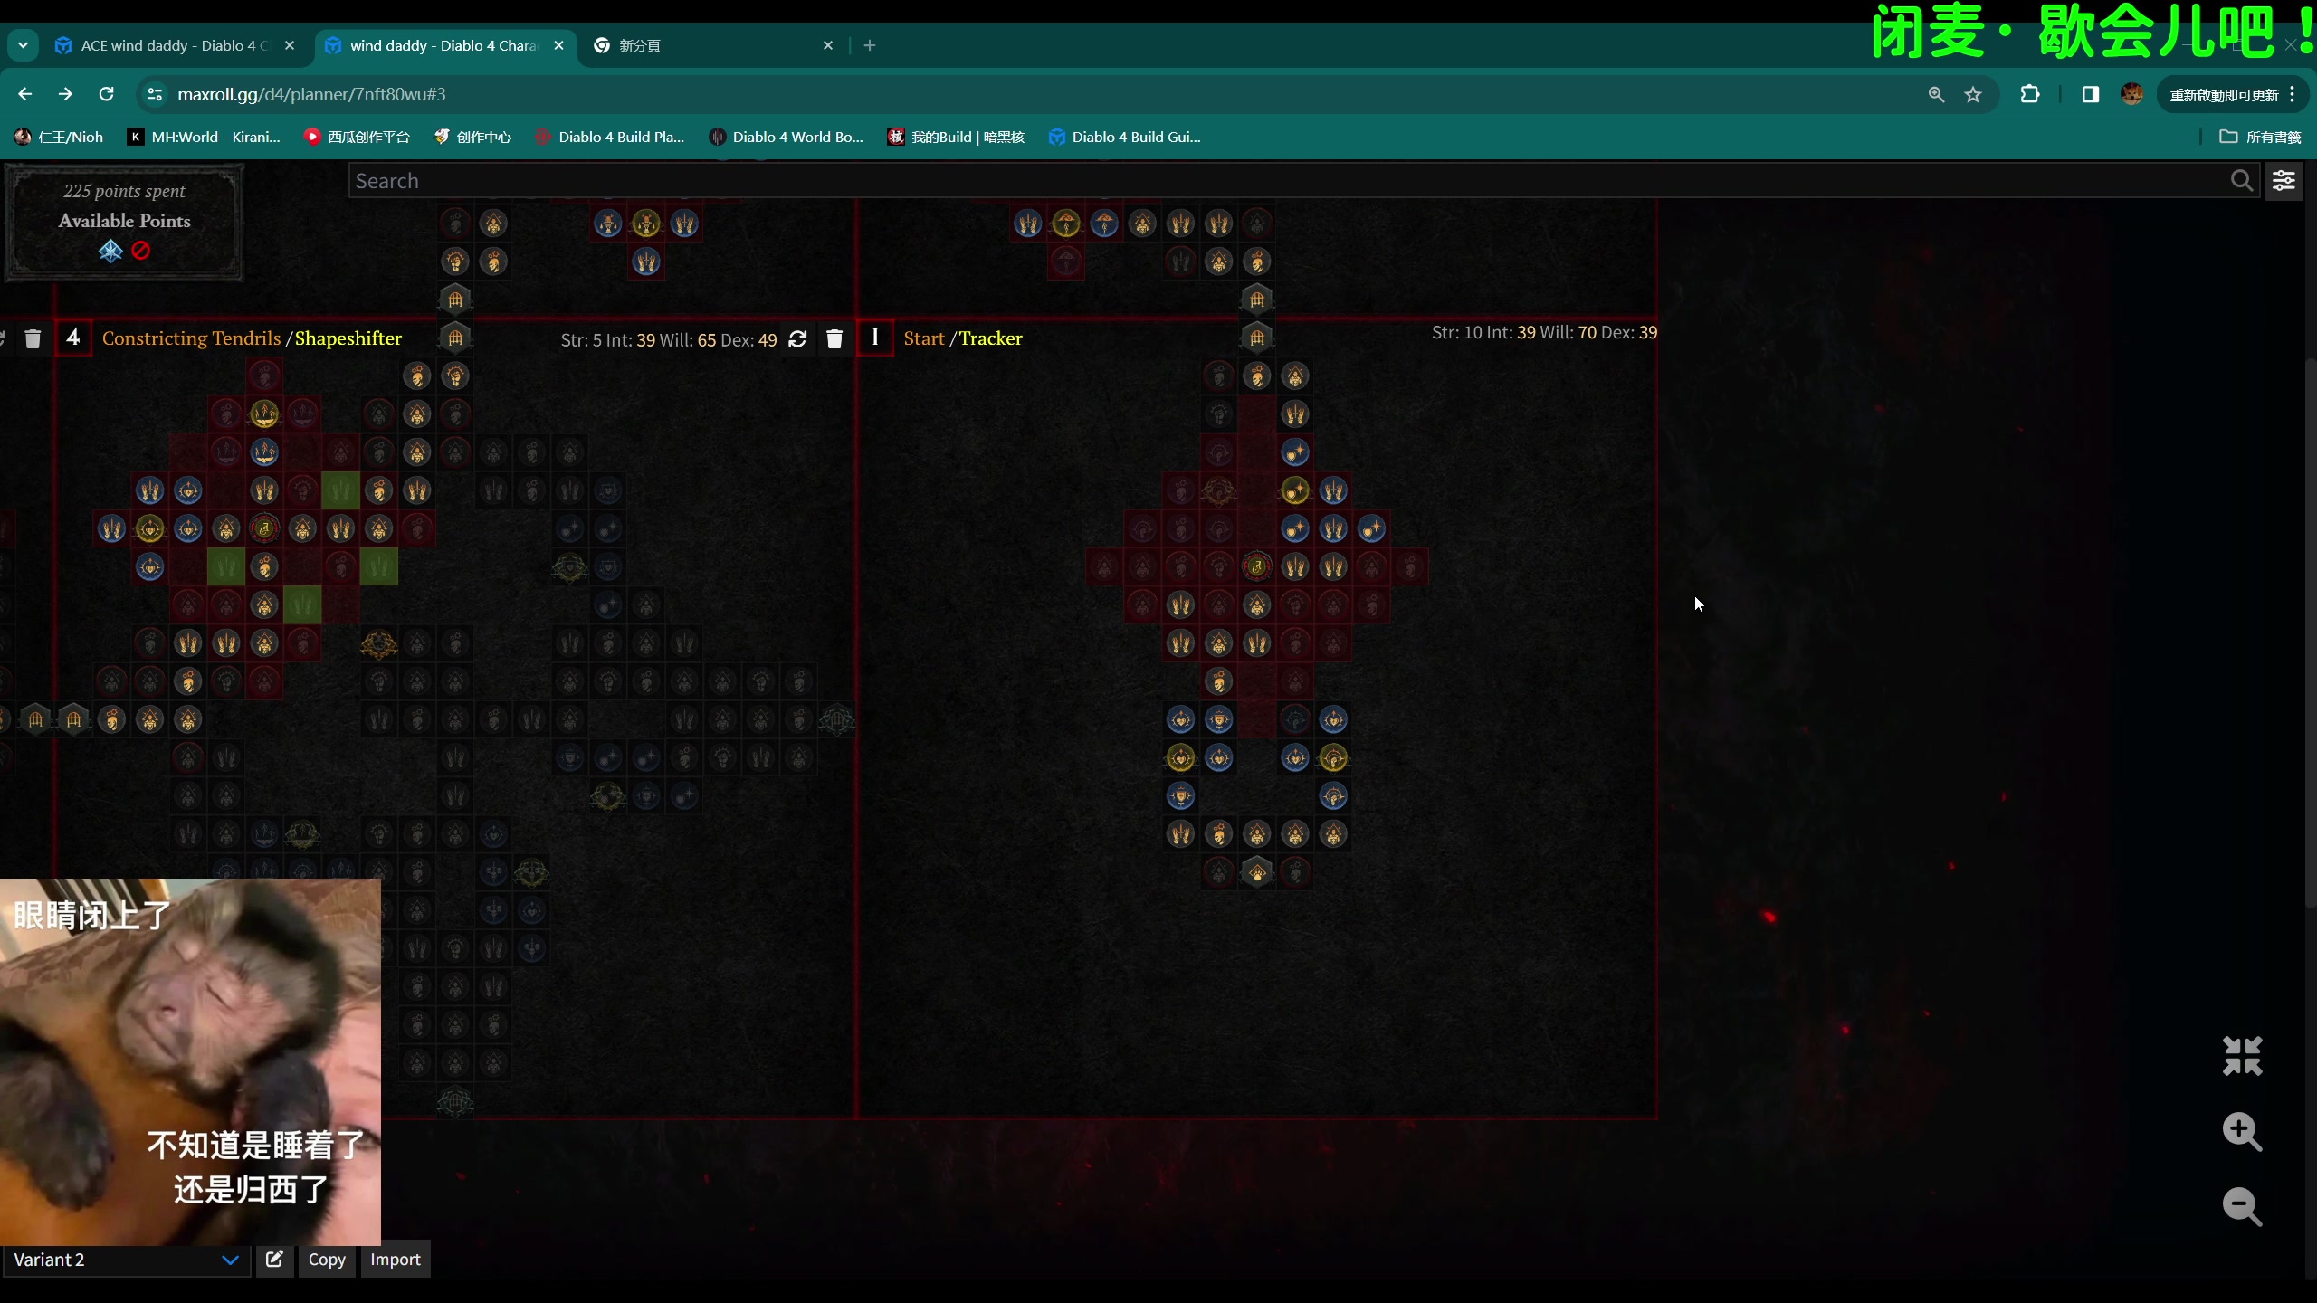Image resolution: width=2317 pixels, height=1303 pixels.
Task: Rotate the Constricting Tendrils board
Action: (797, 338)
